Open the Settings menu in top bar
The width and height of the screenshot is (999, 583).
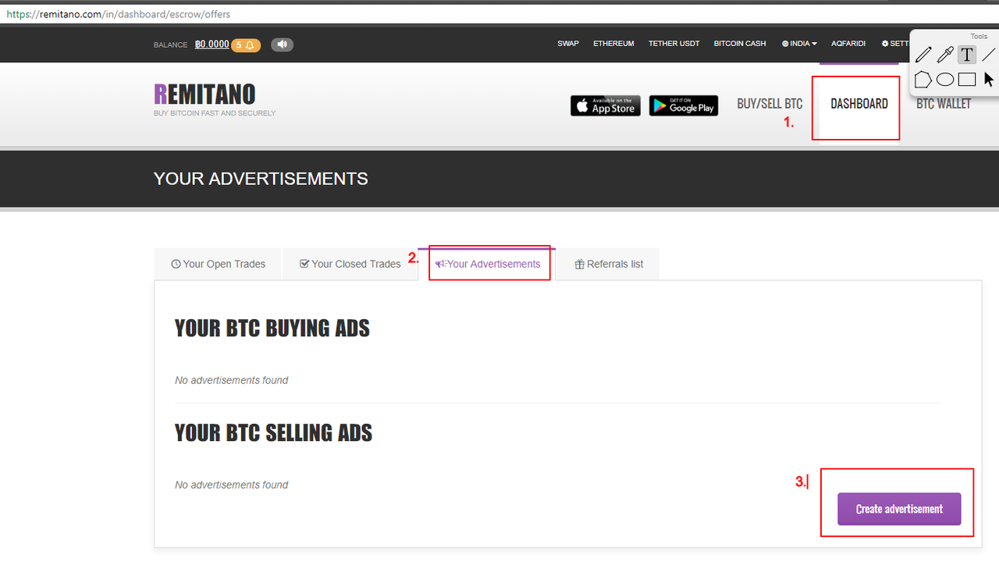895,44
